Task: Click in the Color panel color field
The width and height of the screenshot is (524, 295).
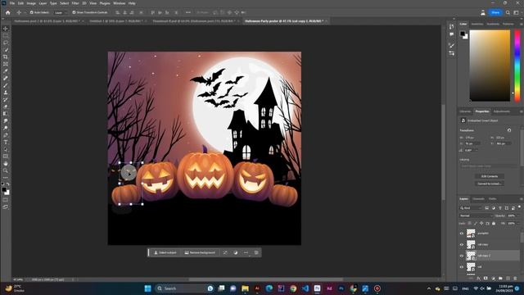Action: 490,66
